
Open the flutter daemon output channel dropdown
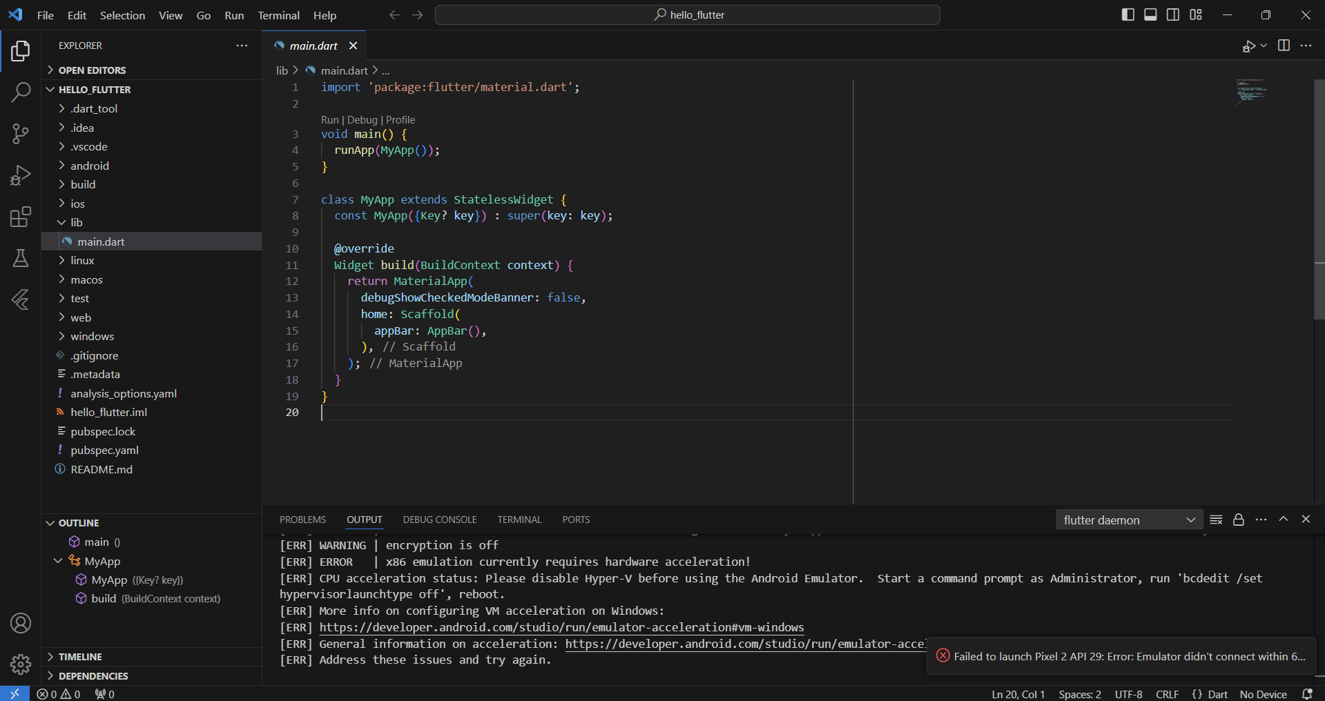click(1130, 520)
